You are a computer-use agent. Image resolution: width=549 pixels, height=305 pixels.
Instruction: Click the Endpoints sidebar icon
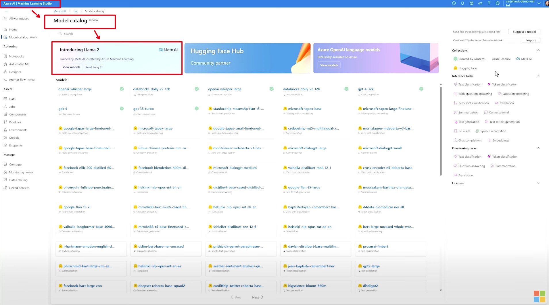[x=5, y=145]
